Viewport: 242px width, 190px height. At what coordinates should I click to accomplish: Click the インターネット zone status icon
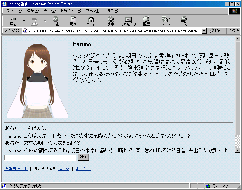coord(208,186)
